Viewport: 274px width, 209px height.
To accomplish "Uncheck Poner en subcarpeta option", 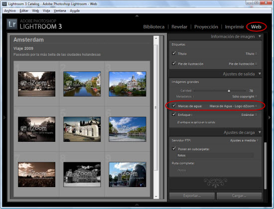I will 174,149.
